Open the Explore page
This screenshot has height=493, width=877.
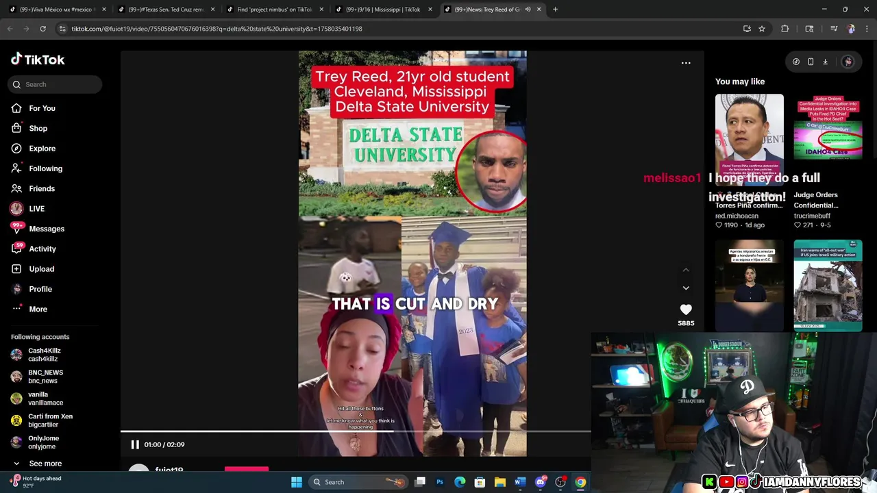coord(42,149)
